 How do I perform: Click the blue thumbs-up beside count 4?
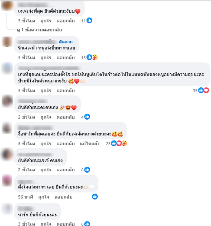coord(87,117)
